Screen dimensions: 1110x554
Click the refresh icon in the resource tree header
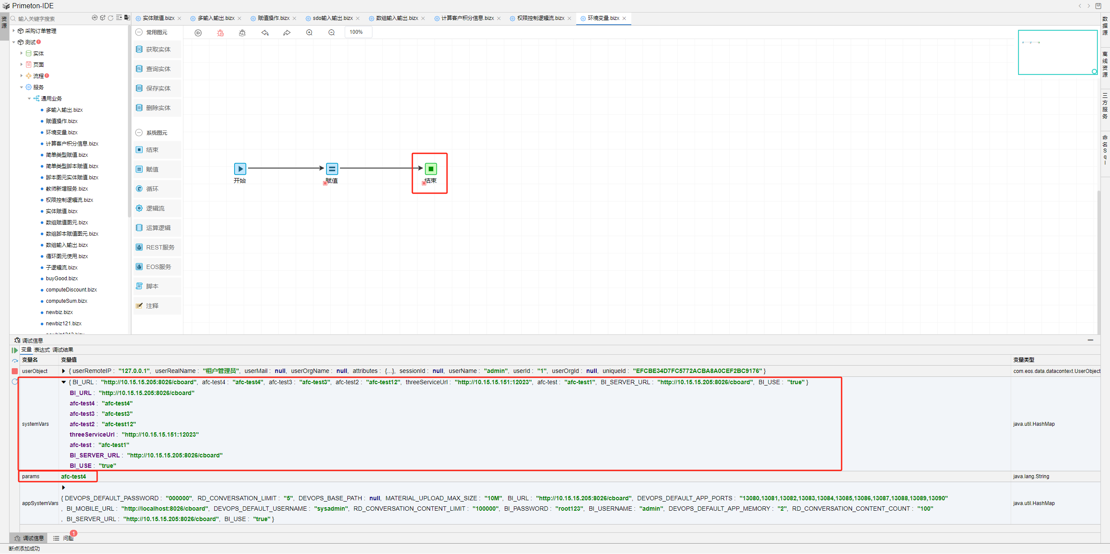(111, 18)
